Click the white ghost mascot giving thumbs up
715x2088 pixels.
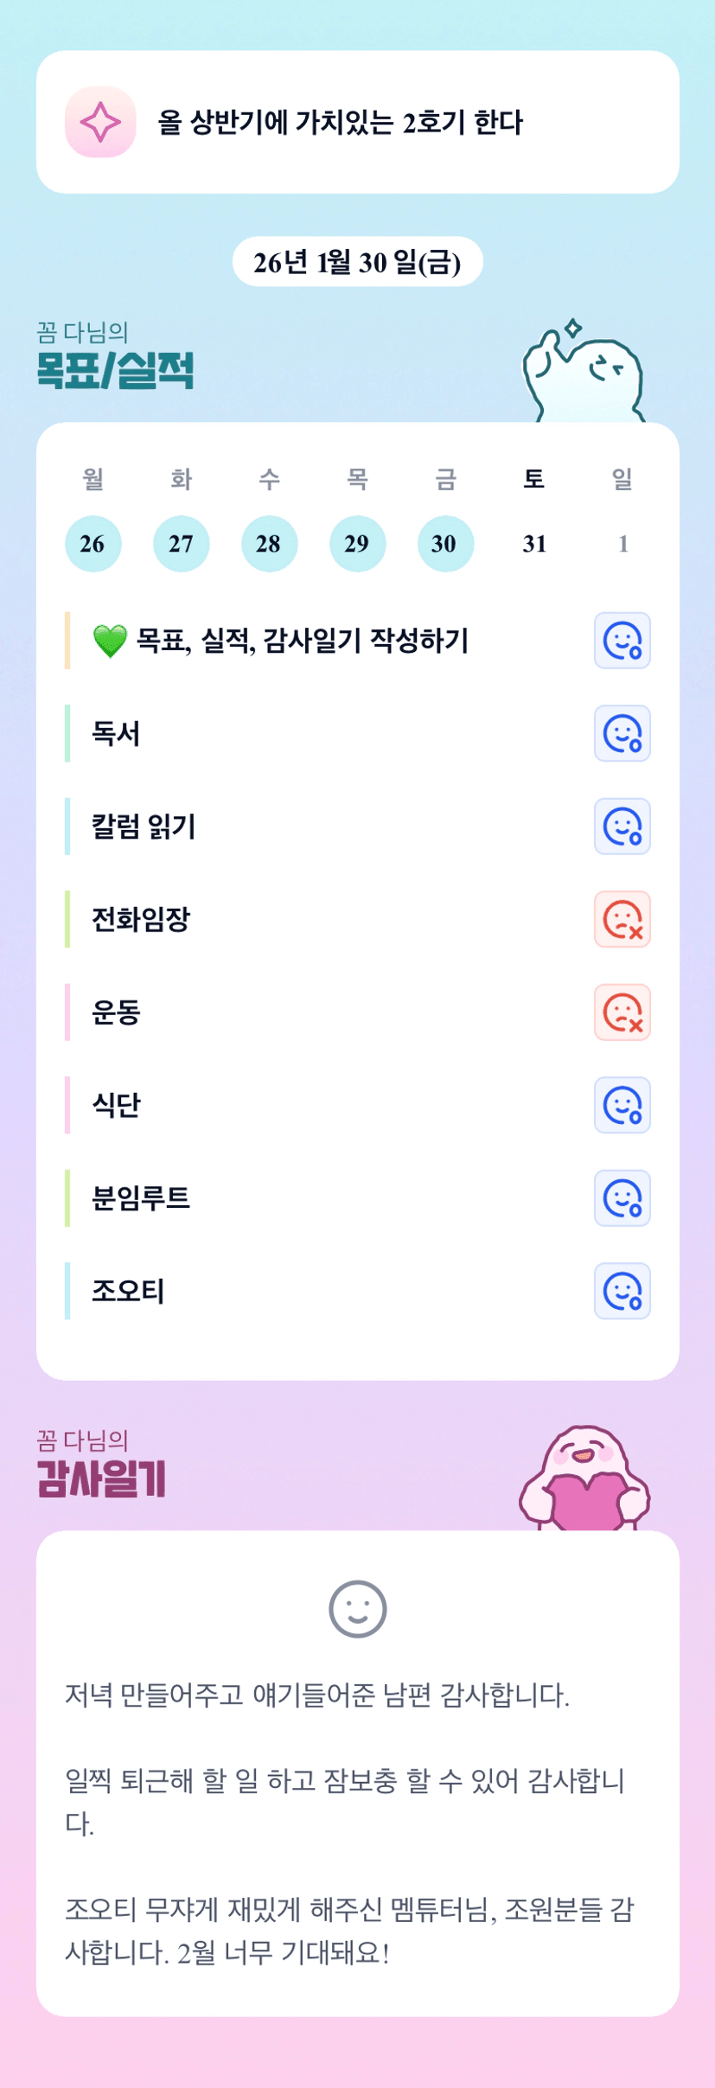point(583,374)
